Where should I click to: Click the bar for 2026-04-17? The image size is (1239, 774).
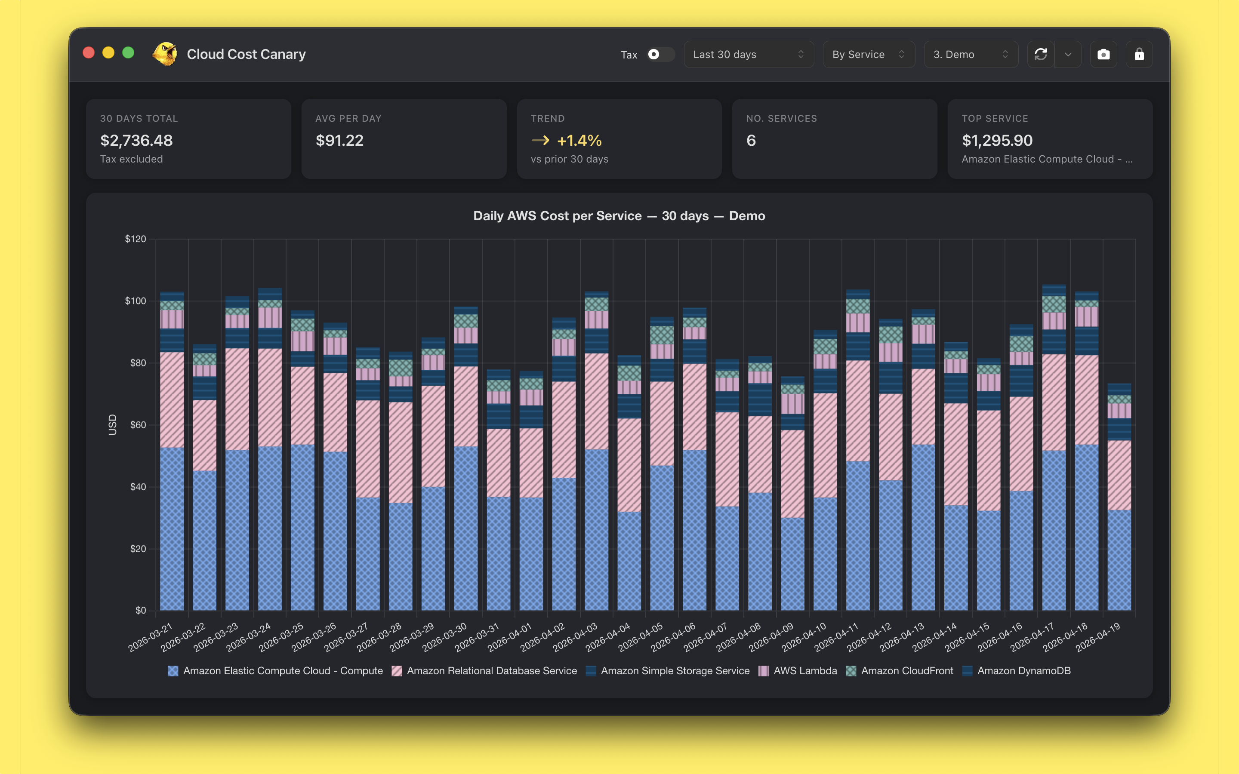(x=1054, y=447)
